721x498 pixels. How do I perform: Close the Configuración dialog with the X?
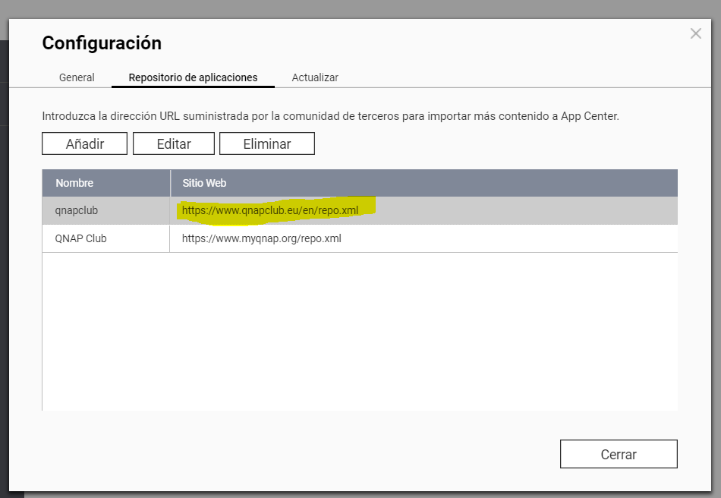pyautogui.click(x=695, y=34)
